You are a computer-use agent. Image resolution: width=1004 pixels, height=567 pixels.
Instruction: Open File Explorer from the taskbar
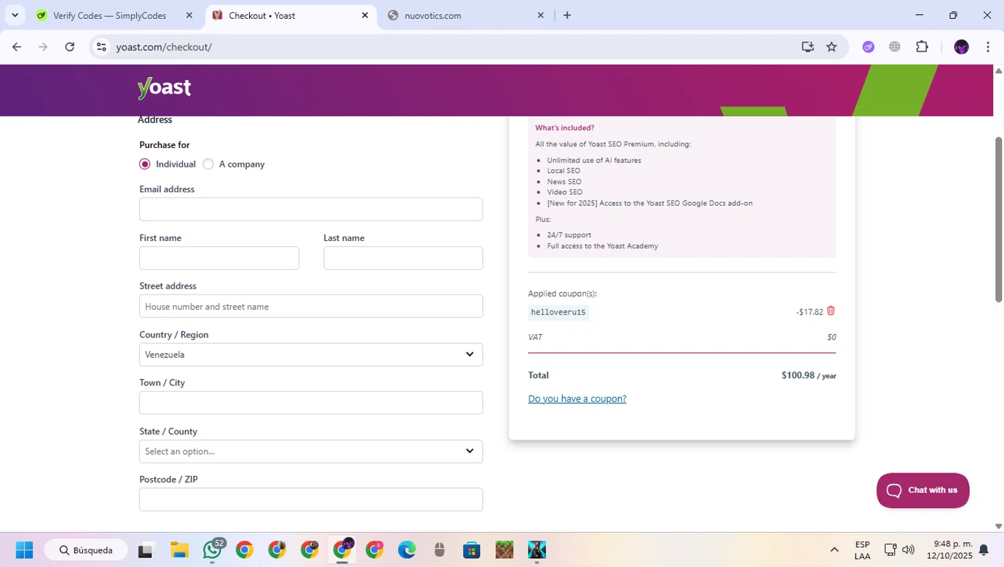[x=179, y=550]
